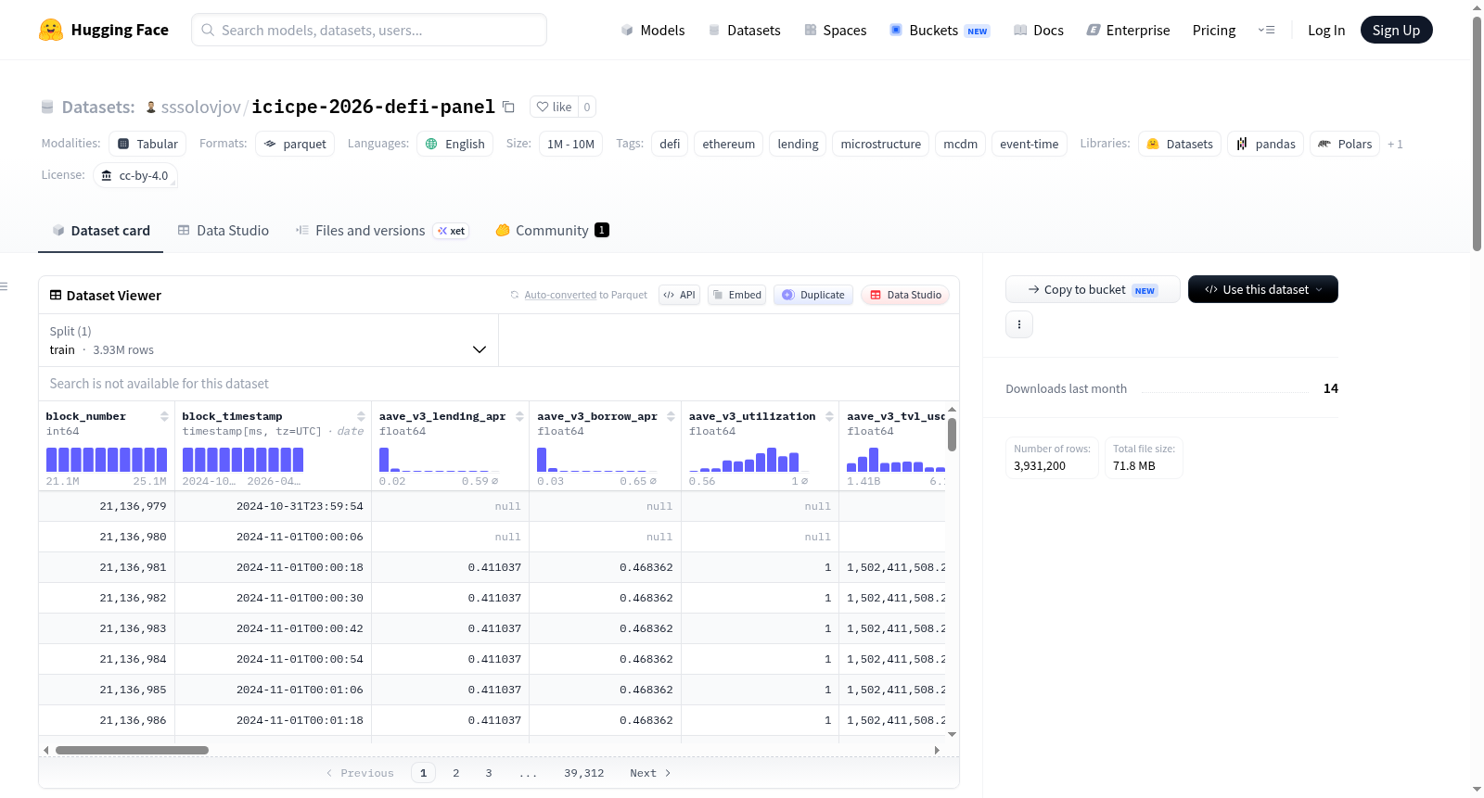Image resolution: width=1484 pixels, height=798 pixels.
Task: Select the Datasets library tag
Action: pos(1180,144)
